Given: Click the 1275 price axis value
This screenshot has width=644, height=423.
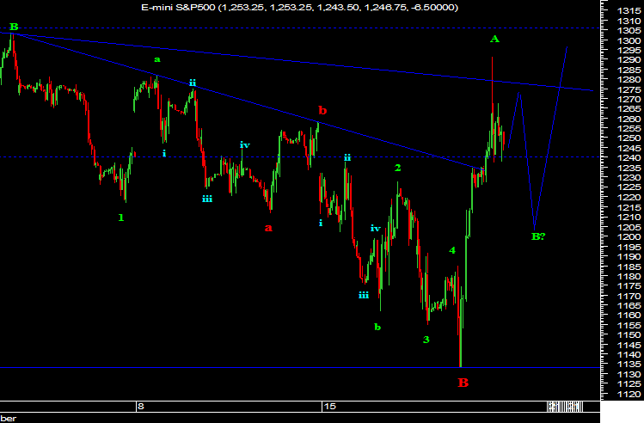Looking at the screenshot, I should 629,89.
